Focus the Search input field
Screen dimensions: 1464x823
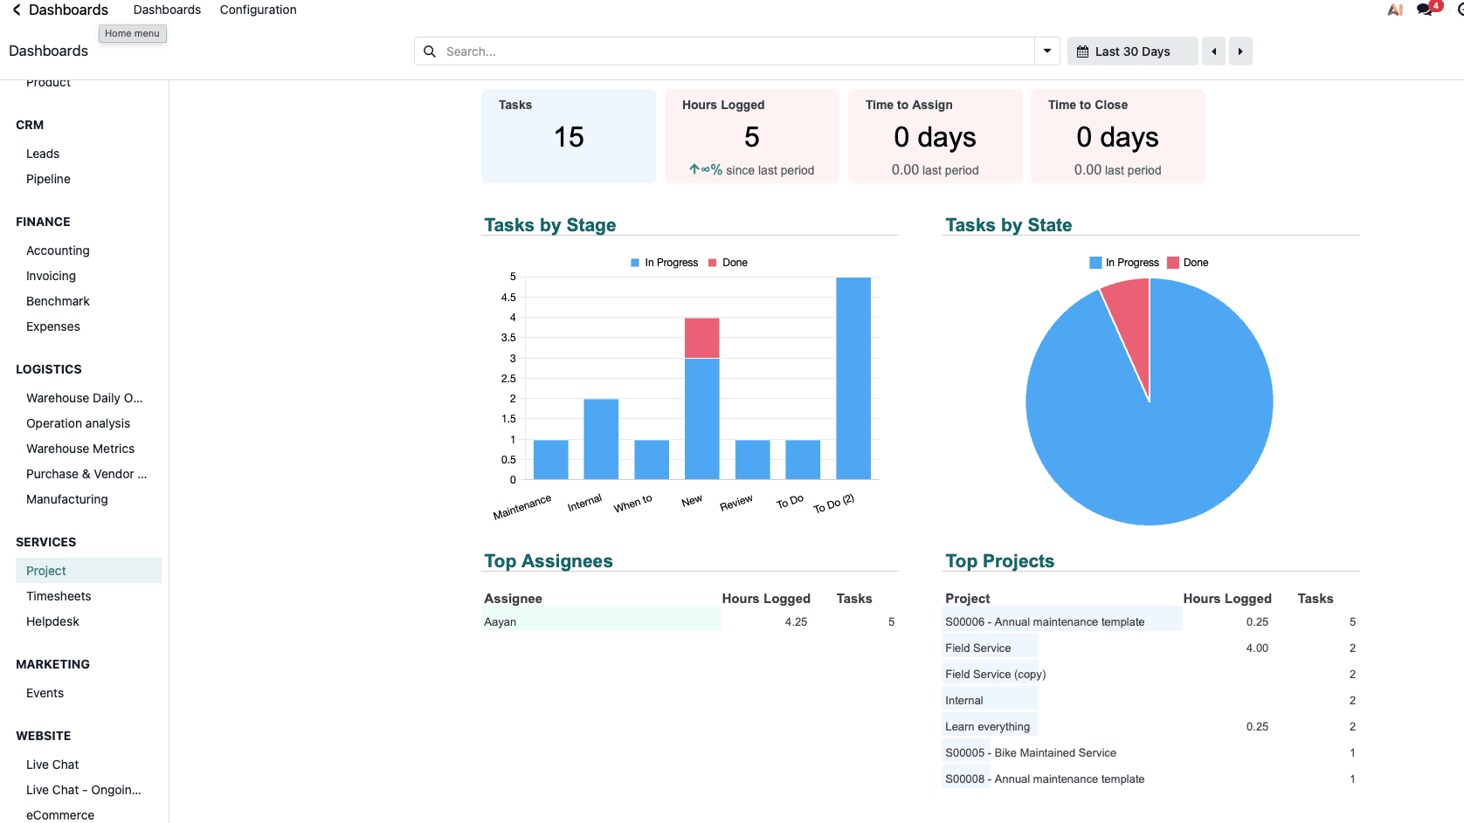point(736,51)
